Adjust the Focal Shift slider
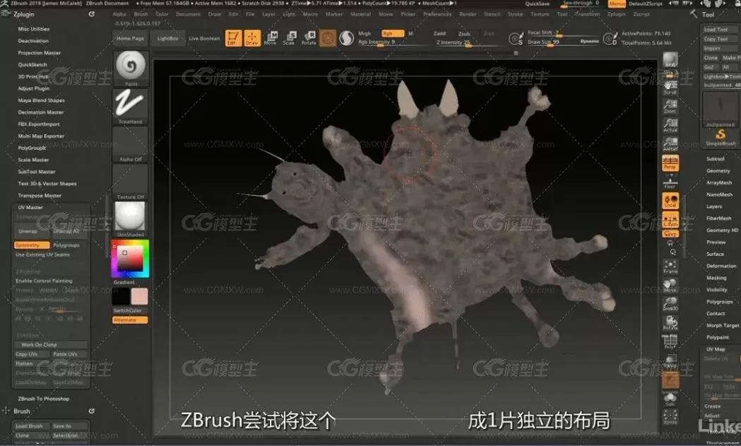The height and width of the screenshot is (446, 741). click(562, 33)
